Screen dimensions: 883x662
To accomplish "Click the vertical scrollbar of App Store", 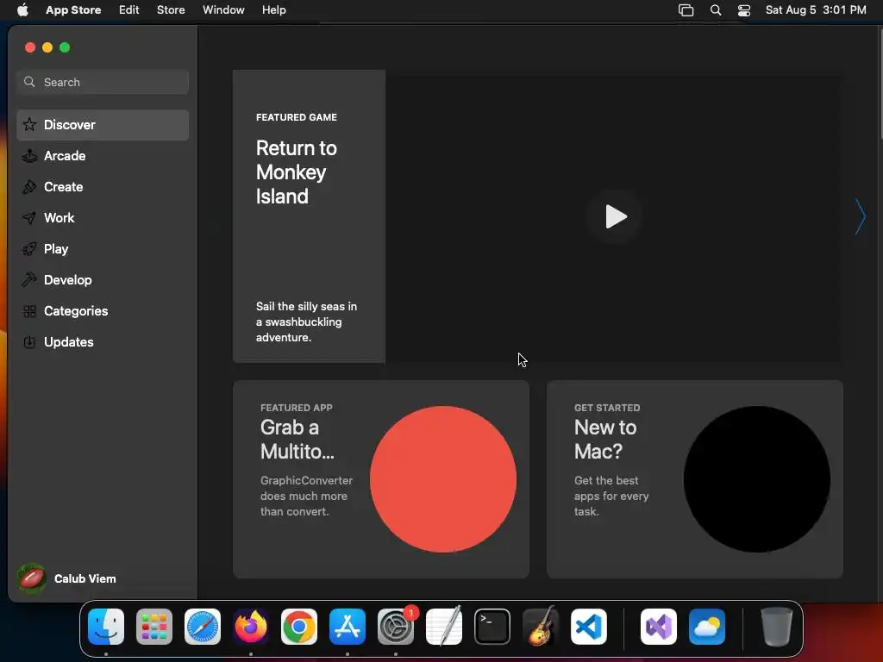I will click(x=880, y=84).
